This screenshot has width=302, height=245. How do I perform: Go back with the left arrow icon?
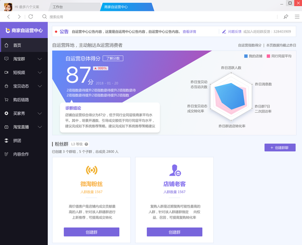[x=8, y=17]
